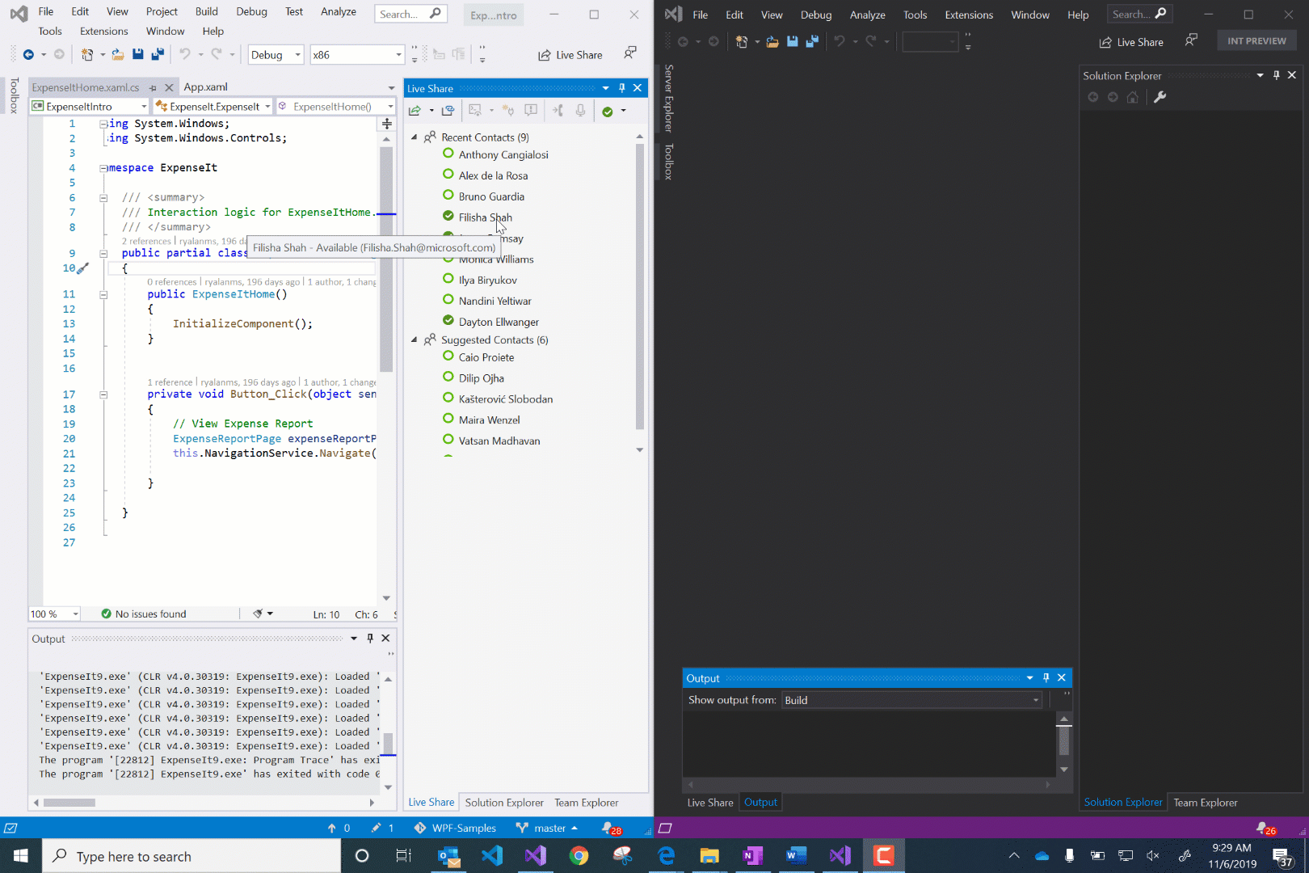Click focus participants icon in Live Share panel
Screen dimensions: 1309x873
coord(508,111)
